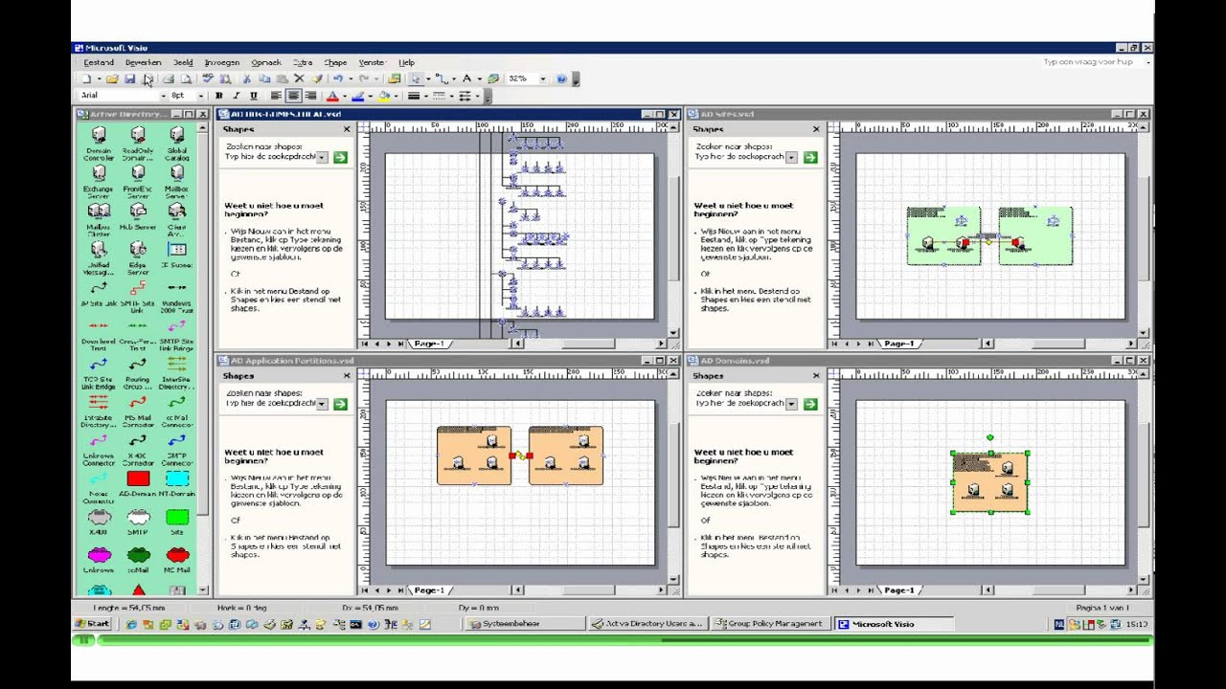Open the Arial font name dropdown
This screenshot has height=689, width=1226.
click(x=163, y=96)
